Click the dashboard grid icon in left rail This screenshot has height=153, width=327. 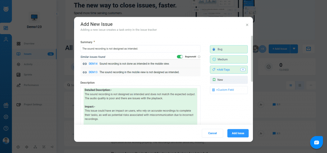6,28
